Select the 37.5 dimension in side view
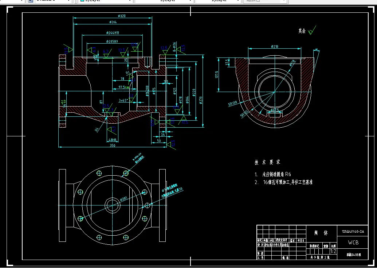Image resolution: width=377 pixels, height=268 pixels. click(x=227, y=62)
